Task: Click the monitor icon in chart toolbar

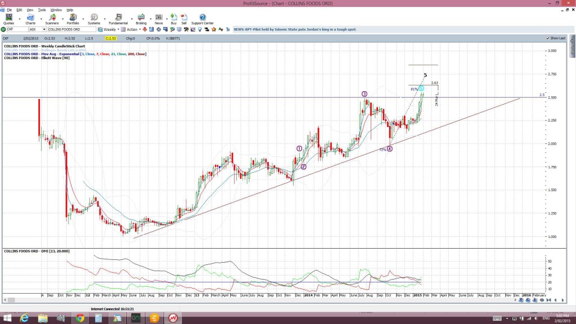Action: 165,29
